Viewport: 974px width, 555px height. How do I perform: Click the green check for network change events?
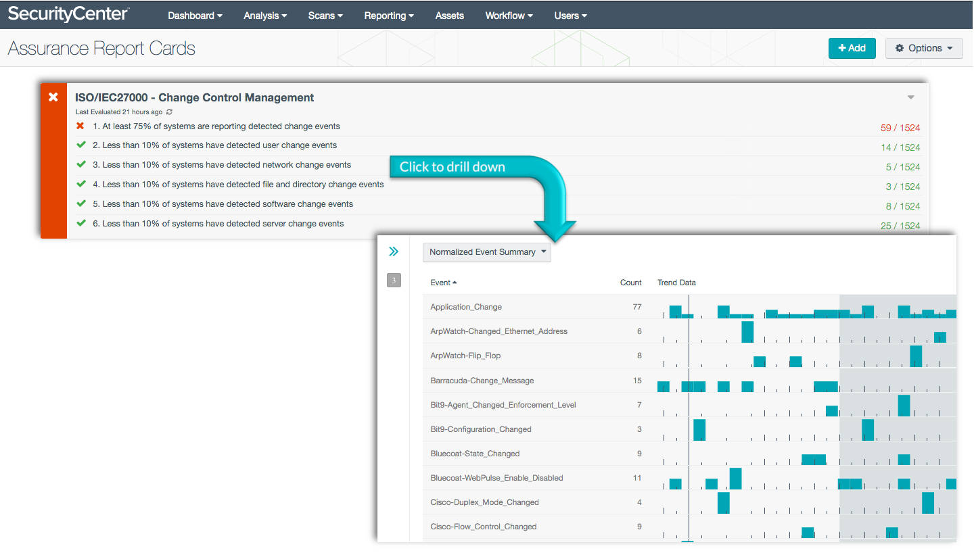(x=81, y=164)
